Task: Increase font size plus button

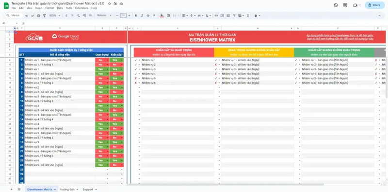Action: tap(129, 16)
